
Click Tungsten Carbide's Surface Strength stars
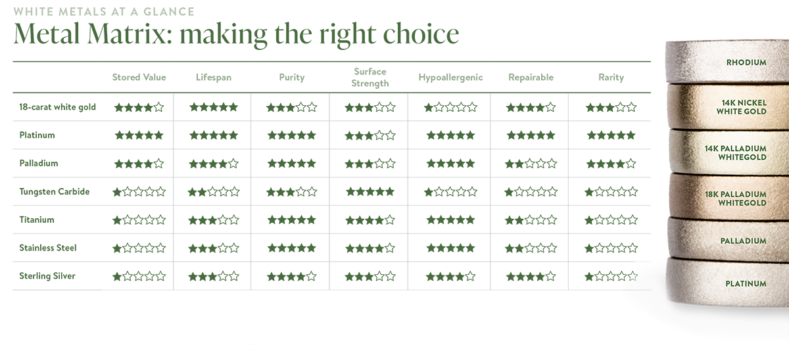[x=370, y=192]
